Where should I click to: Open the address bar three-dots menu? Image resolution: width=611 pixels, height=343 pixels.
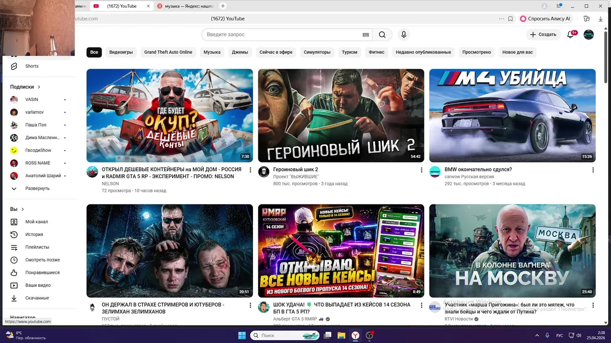click(x=501, y=19)
